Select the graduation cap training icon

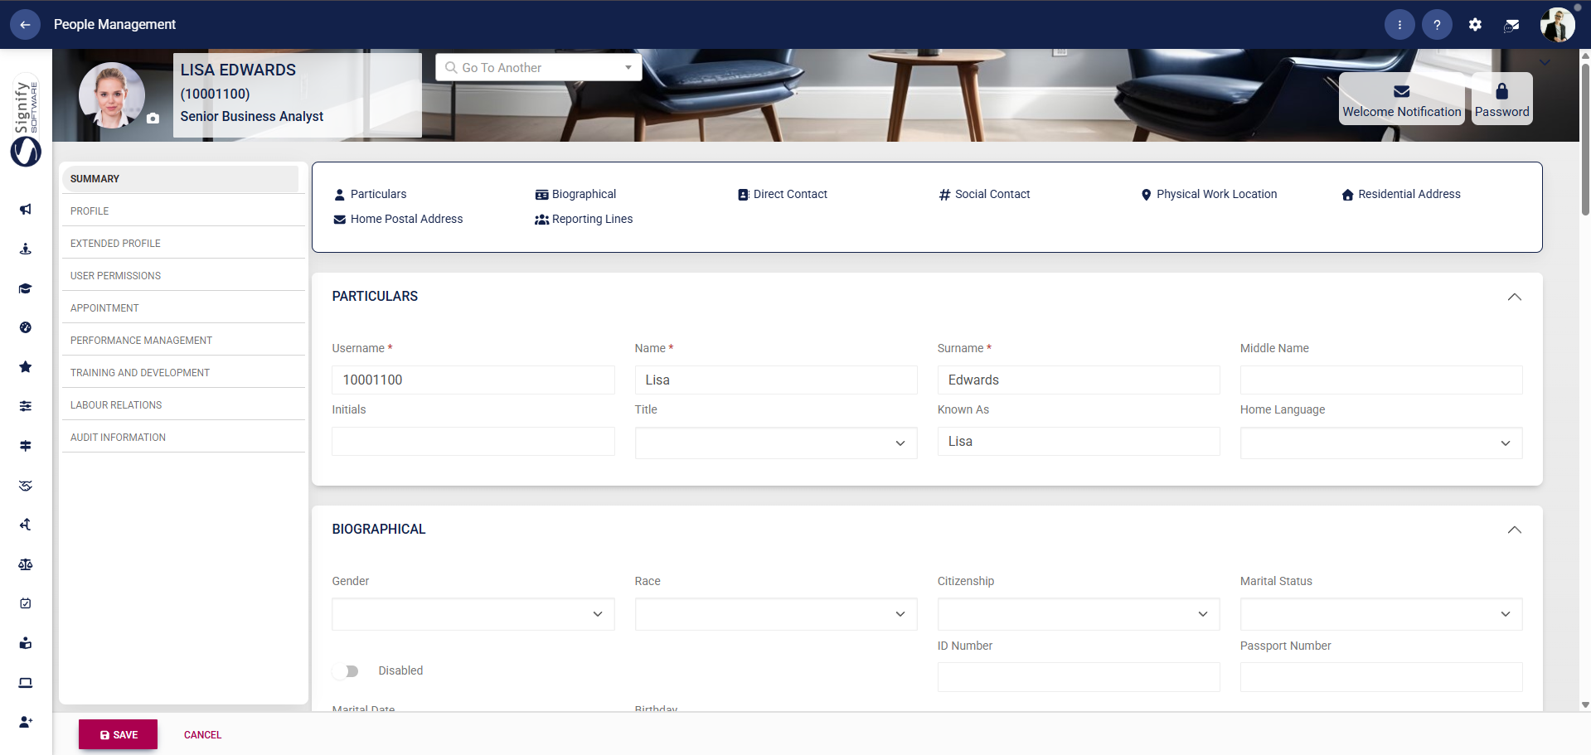(x=25, y=288)
